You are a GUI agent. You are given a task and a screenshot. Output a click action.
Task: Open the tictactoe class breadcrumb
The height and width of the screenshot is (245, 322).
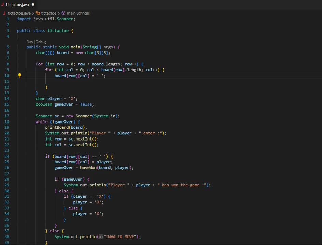pos(49,13)
